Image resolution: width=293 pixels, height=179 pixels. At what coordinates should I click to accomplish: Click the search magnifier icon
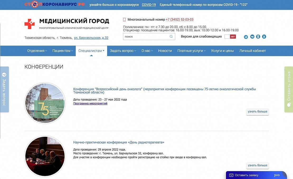coord(171,37)
